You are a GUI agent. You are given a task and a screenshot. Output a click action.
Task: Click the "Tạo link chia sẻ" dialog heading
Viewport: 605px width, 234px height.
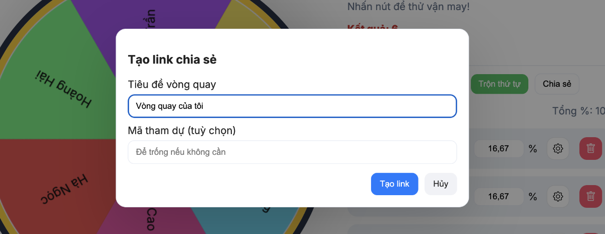172,60
